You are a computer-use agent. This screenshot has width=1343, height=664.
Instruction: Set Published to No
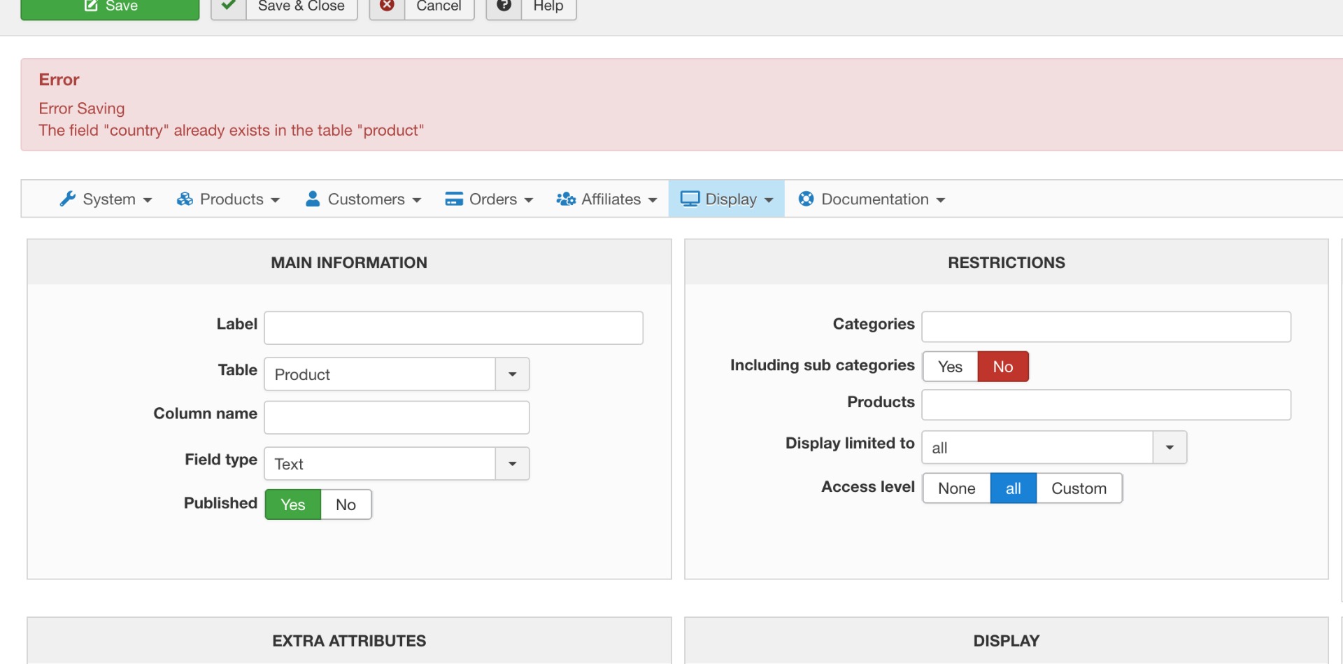[x=346, y=504]
